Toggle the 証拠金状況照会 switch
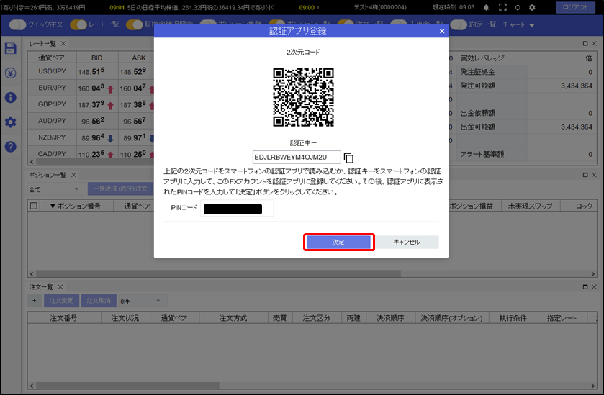Image resolution: width=604 pixels, height=395 pixels. (135, 24)
